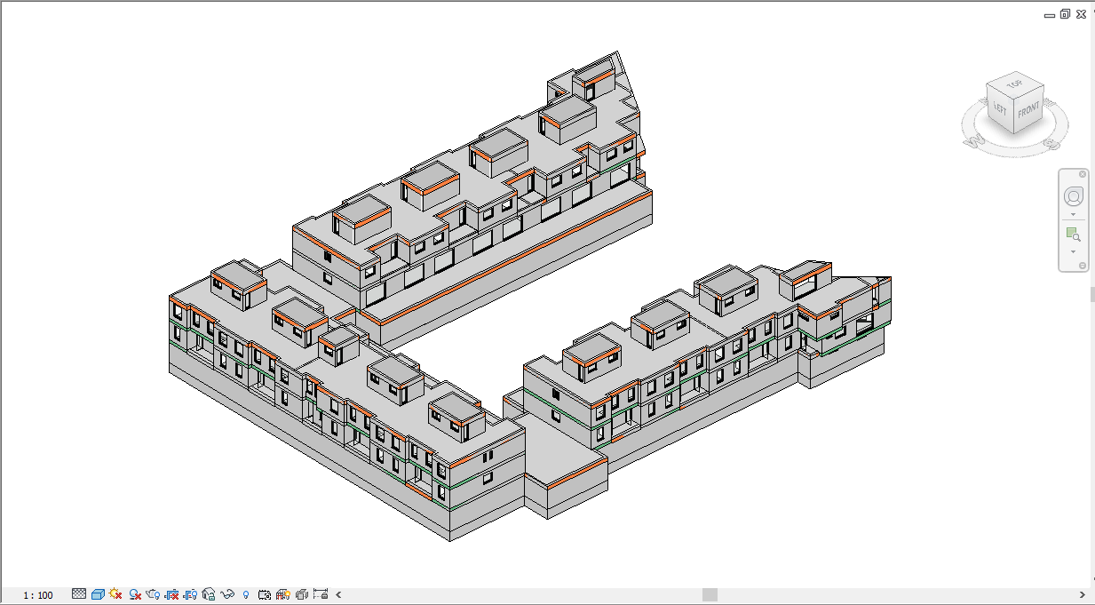Screen dimensions: 1095x605
Task: Click the FRONT face of the ViewCube
Action: point(1028,111)
